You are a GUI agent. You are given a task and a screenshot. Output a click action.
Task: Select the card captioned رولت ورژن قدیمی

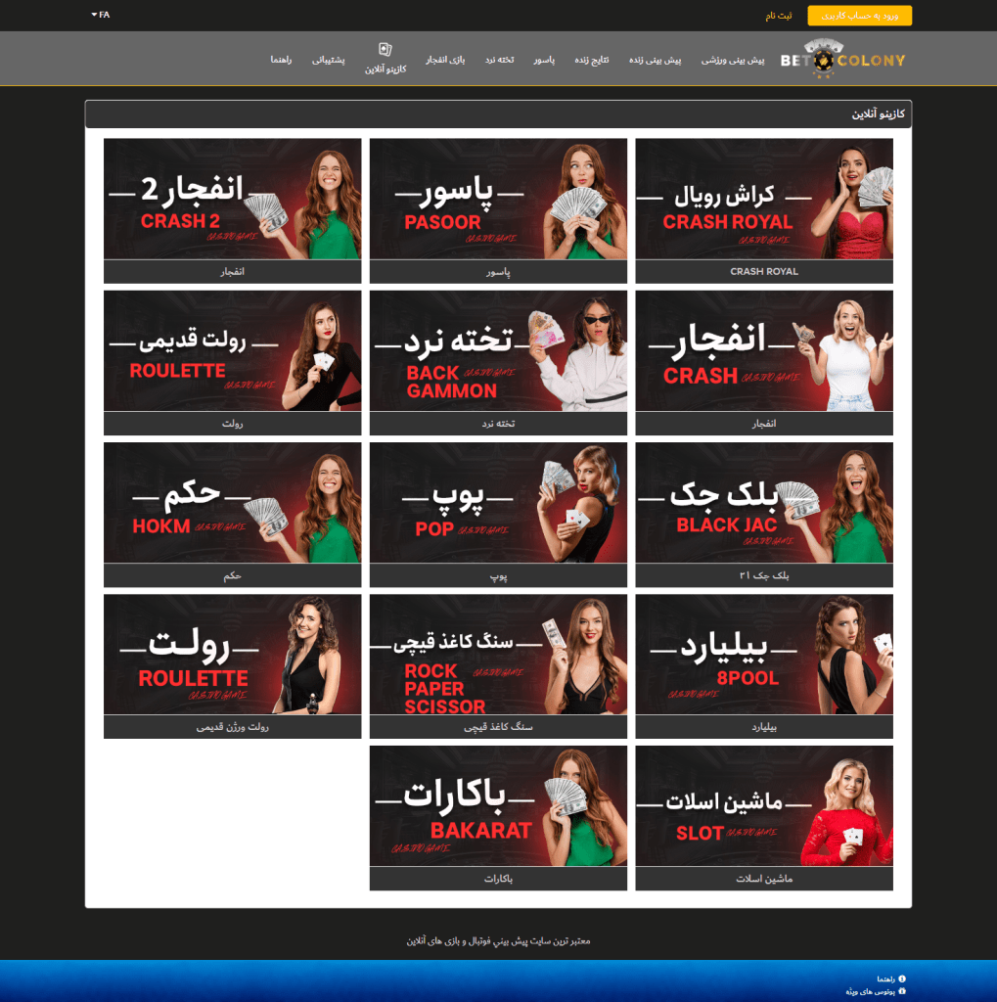pos(232,666)
